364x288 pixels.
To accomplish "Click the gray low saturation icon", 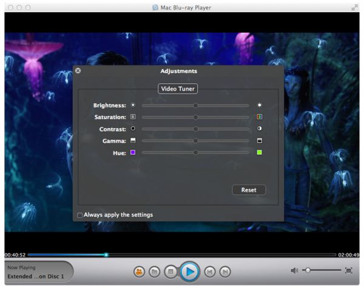I will tap(133, 117).
